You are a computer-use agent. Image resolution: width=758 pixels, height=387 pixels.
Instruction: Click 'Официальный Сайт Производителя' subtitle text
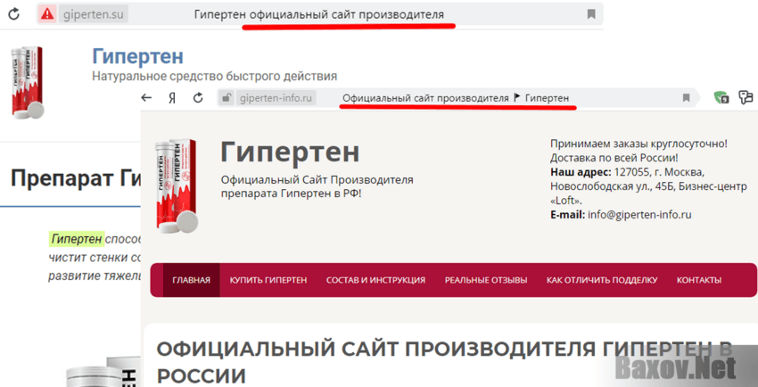317,180
